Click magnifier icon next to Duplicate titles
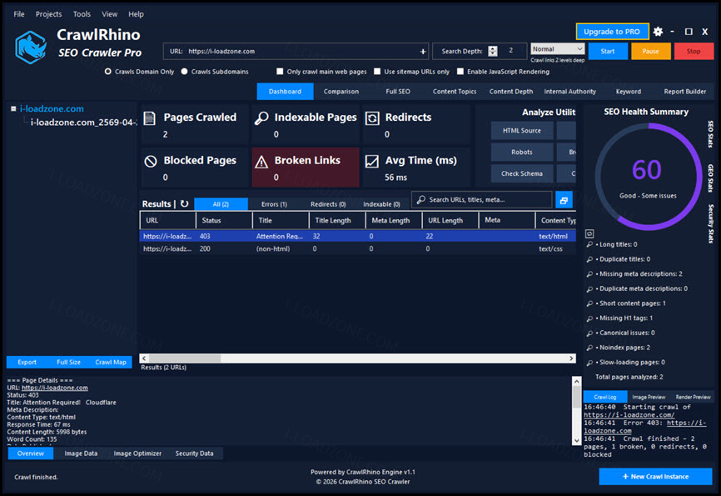 tap(589, 259)
